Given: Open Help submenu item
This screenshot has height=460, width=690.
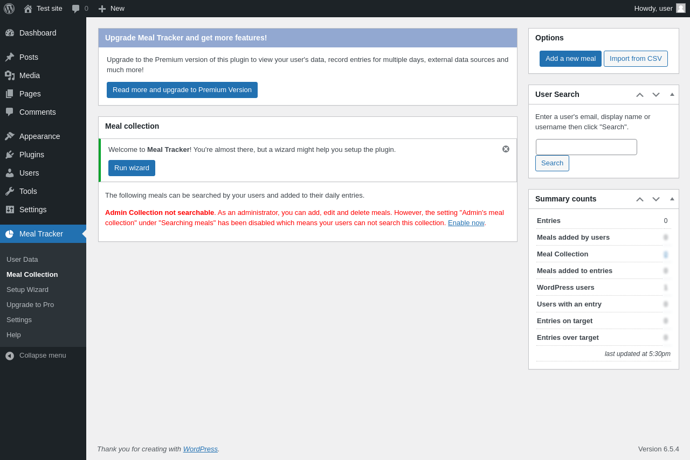Looking at the screenshot, I should pyautogui.click(x=43, y=335).
